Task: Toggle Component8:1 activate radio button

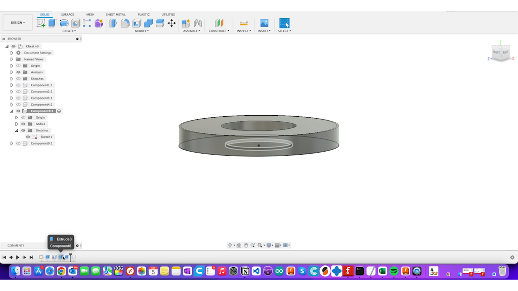Action: tap(59, 111)
